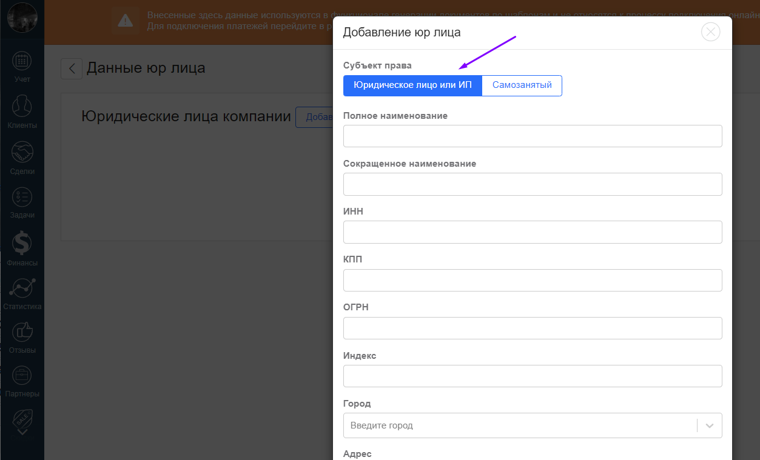Click into the ИНН input field
Viewport: 760px width, 460px height.
(533, 232)
